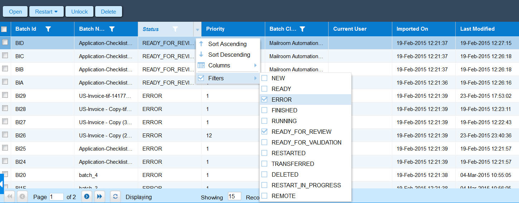Go to the first page
The image size is (519, 203).
tap(9, 197)
